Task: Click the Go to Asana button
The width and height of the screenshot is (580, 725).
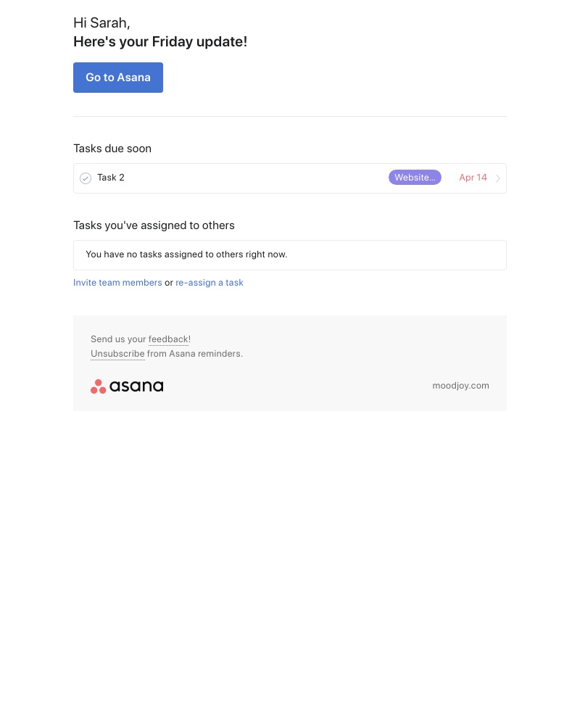Action: point(118,78)
